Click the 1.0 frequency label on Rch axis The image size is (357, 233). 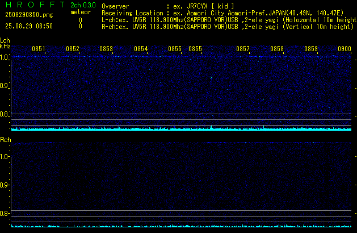(x=5, y=157)
